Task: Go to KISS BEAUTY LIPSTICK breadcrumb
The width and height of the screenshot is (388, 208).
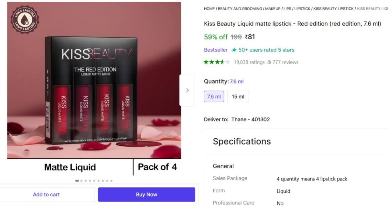Action: [333, 9]
